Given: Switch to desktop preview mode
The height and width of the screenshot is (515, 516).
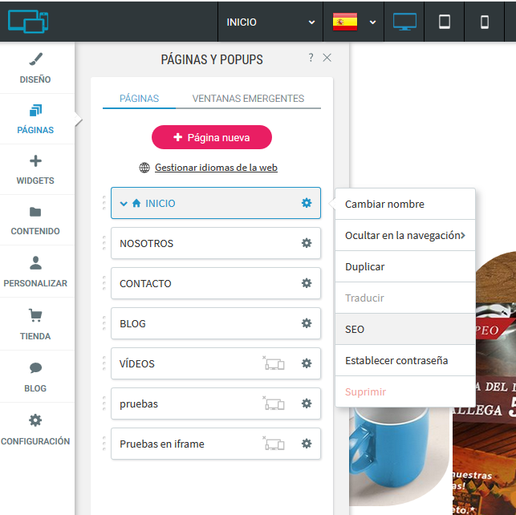Looking at the screenshot, I should [404, 22].
